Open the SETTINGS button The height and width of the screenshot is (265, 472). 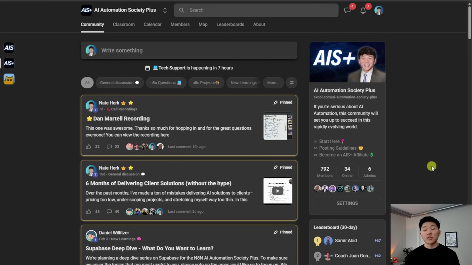pos(347,203)
